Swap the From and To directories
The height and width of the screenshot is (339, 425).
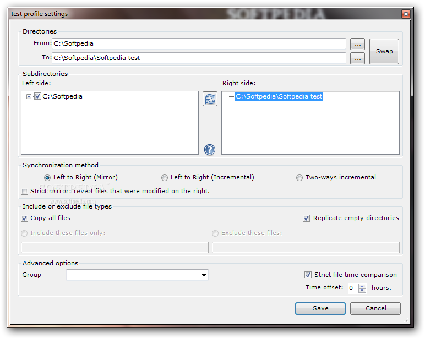coord(384,51)
